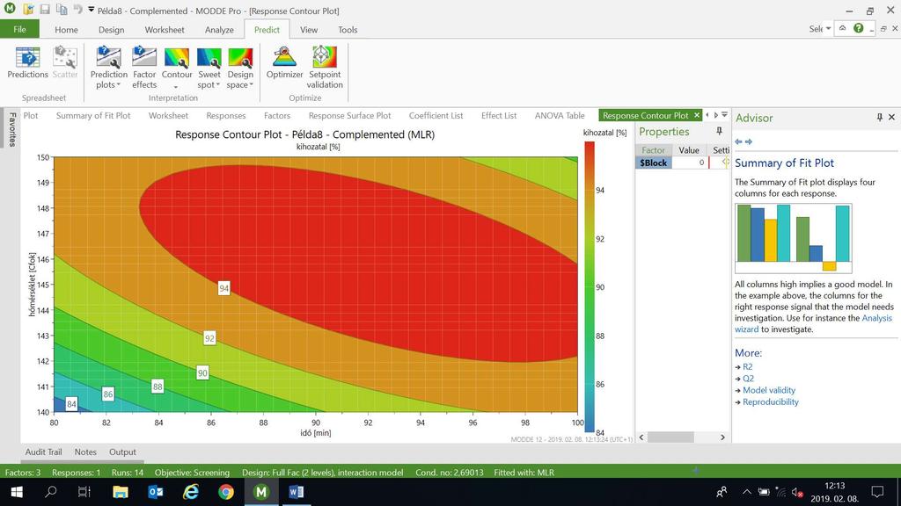Launch the Factor effects plot
This screenshot has width=901, height=506.
[144, 68]
